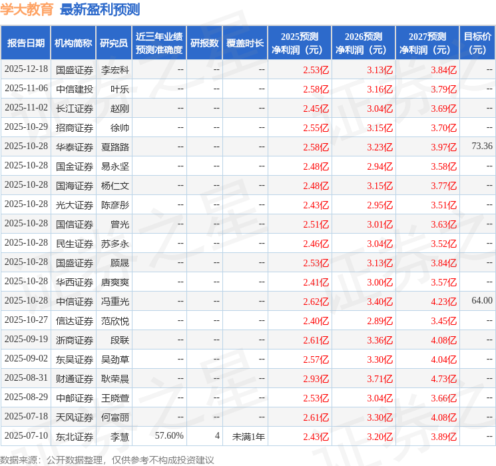The image size is (496, 466).
Task: Click analyst name 顾晟
Action: 120,263
